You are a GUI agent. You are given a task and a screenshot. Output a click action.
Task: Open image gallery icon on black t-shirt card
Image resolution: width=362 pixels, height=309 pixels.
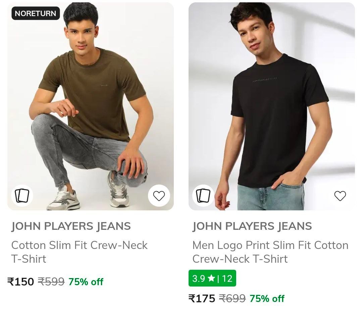(x=203, y=195)
